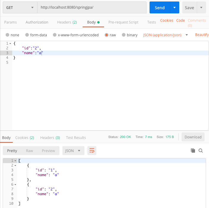209x208 pixels.
Task: Click request body line "name":"a"
Action: click(32, 53)
